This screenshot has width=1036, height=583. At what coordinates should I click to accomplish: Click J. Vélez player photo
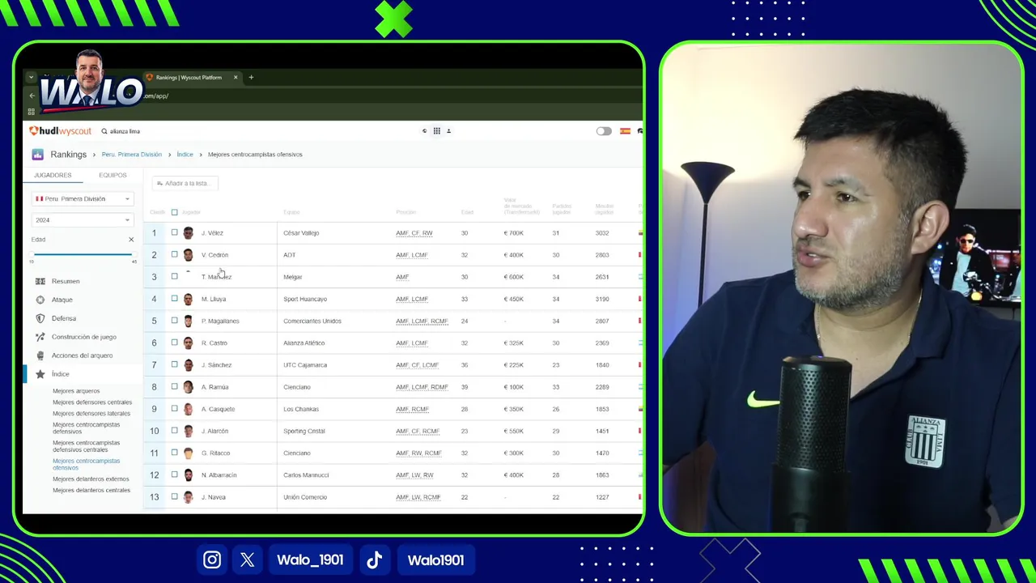189,233
